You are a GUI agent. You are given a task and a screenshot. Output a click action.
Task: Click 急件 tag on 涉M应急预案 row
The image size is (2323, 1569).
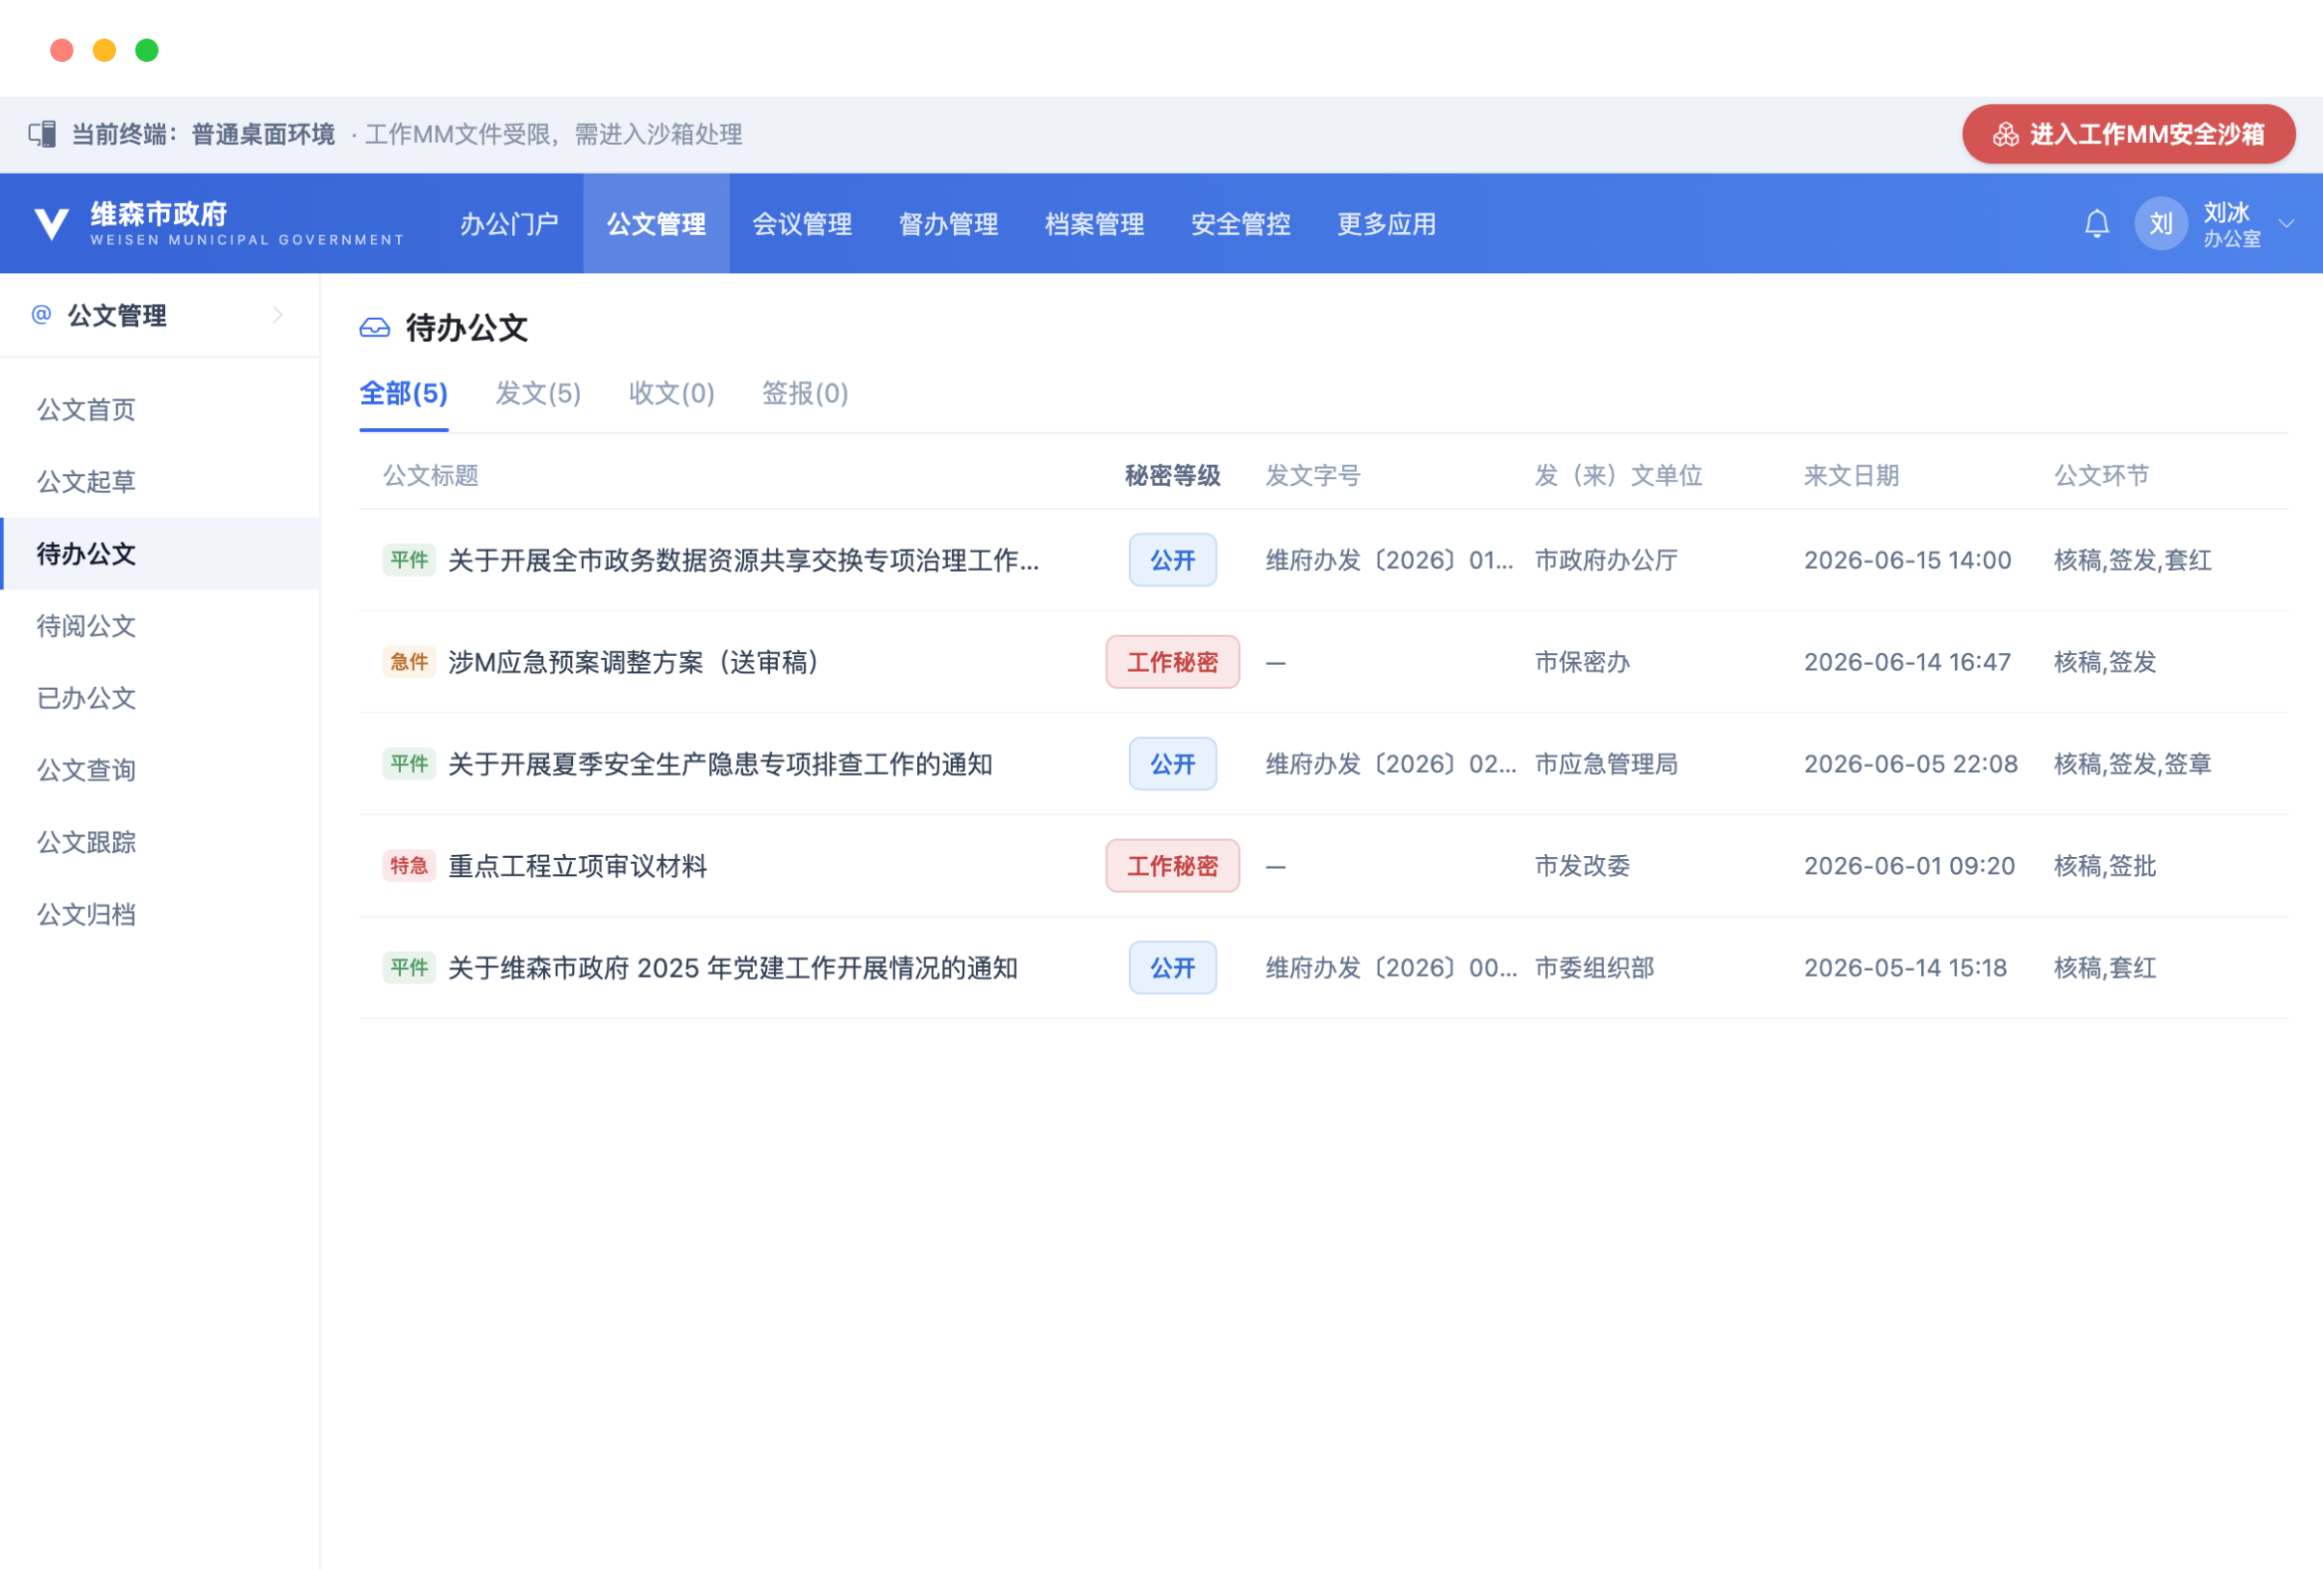pos(409,662)
